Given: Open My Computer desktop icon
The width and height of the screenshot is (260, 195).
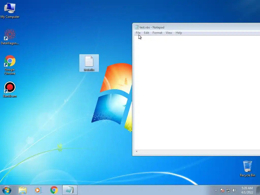Looking at the screenshot, I should (10, 10).
